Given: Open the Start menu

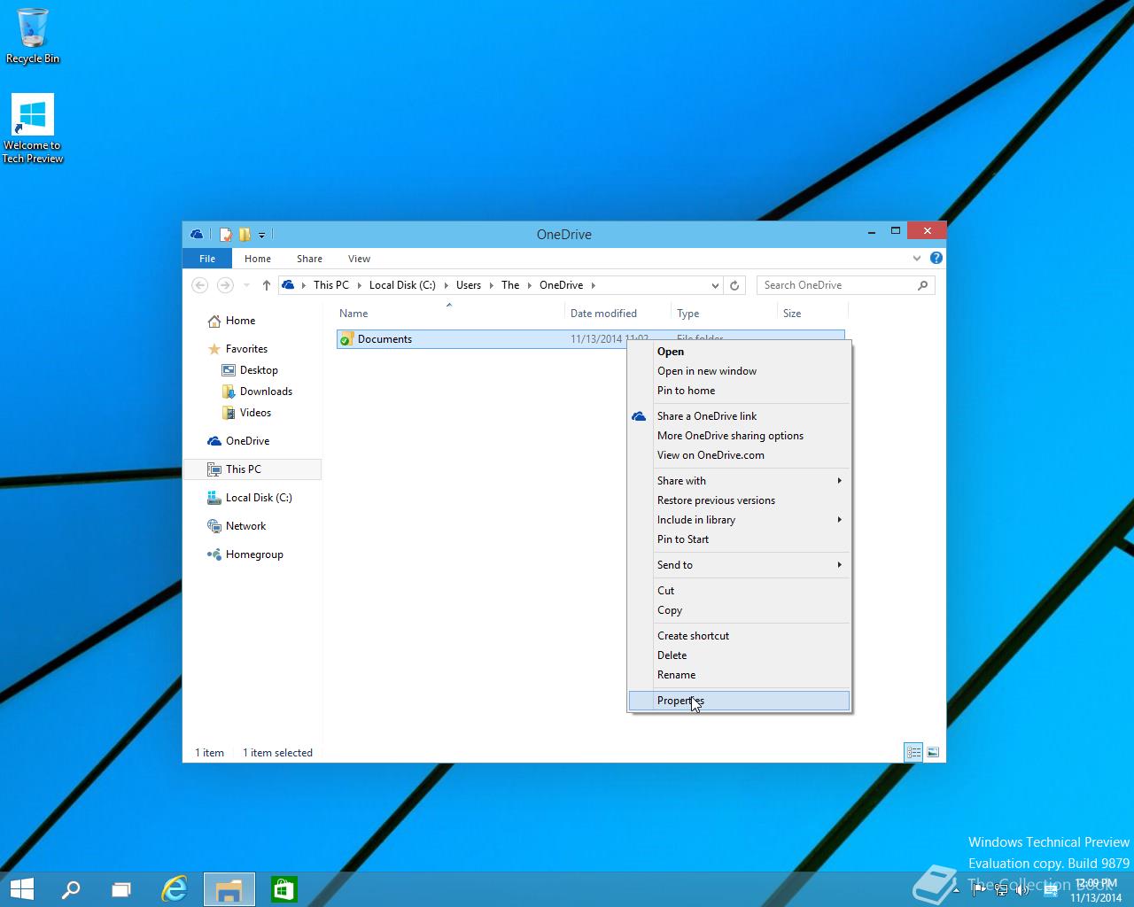Looking at the screenshot, I should pyautogui.click(x=21, y=889).
